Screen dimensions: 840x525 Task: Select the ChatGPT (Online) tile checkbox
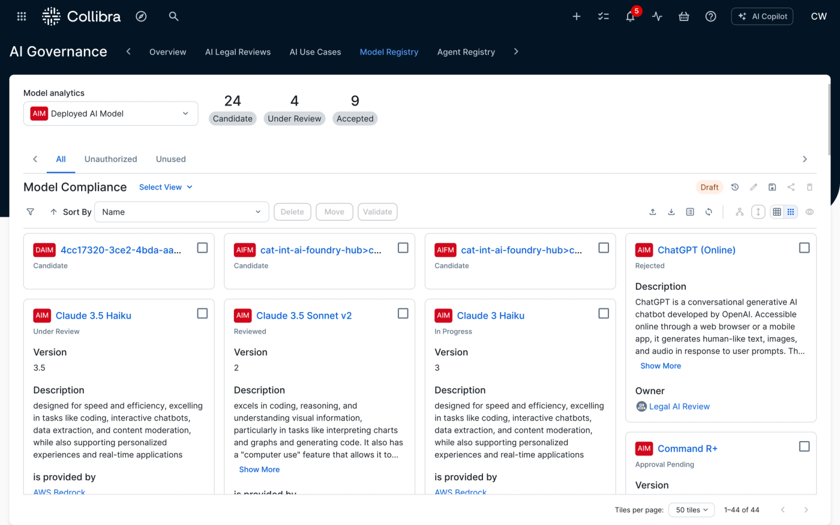804,247
